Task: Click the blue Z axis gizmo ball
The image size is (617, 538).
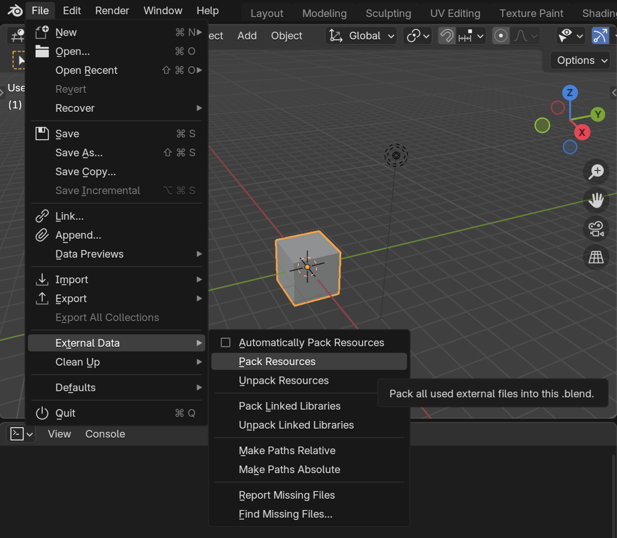Action: pos(570,92)
